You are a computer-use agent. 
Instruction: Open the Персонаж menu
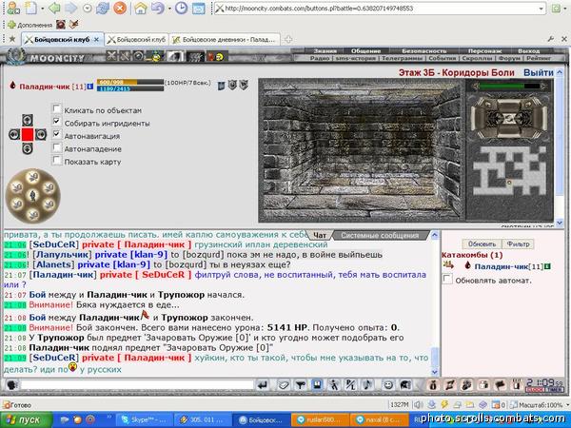tap(484, 51)
